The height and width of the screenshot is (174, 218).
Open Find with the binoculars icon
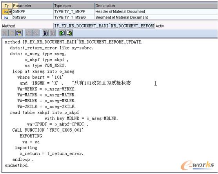point(45,33)
